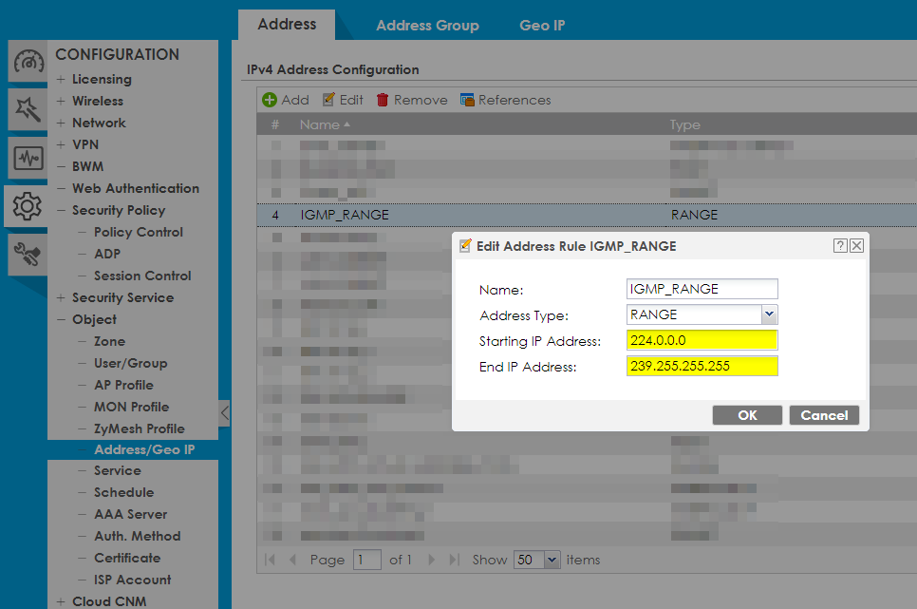This screenshot has height=609, width=917.
Task: Select Address/Geo IP menu item
Action: click(144, 449)
